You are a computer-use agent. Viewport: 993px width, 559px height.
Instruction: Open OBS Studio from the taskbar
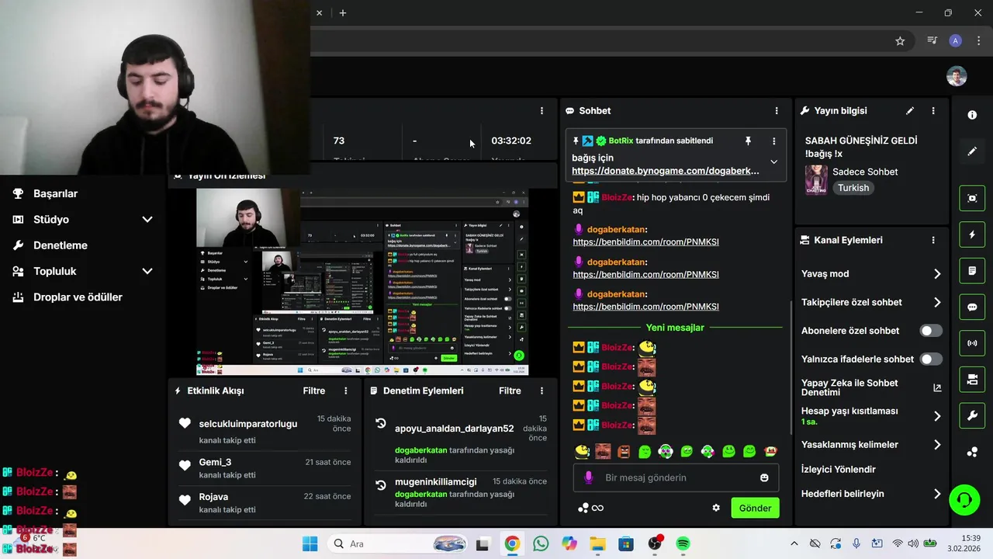(655, 543)
